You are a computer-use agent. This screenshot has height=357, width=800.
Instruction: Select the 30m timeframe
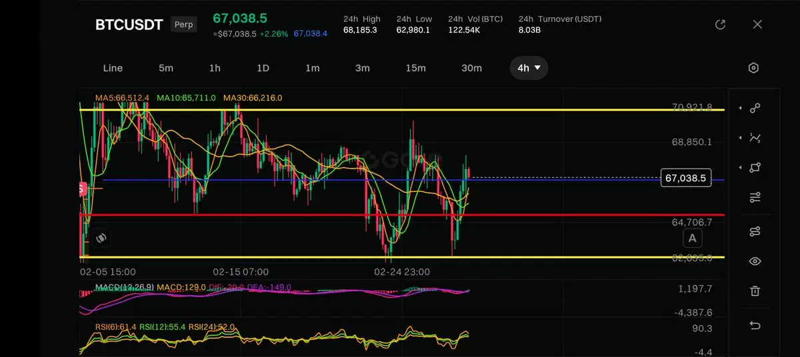[471, 68]
